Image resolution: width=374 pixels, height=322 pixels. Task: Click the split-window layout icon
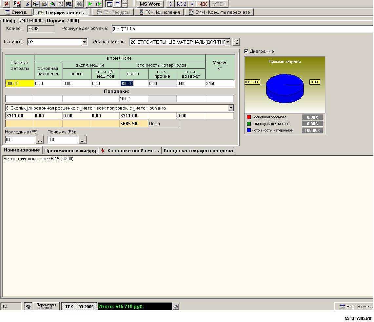(x=118, y=4)
